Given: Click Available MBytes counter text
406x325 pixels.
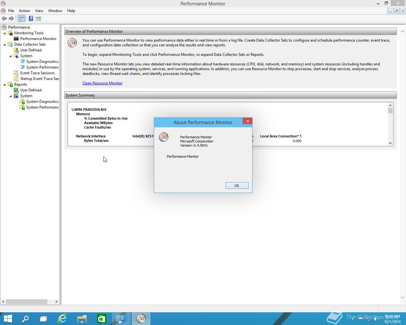Looking at the screenshot, I should point(98,123).
